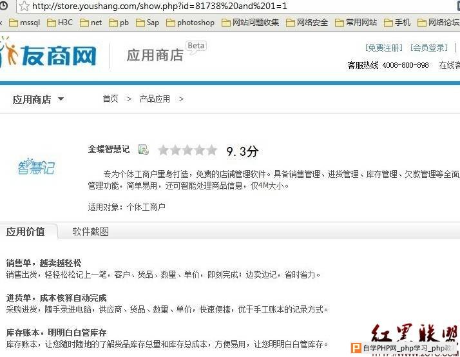Open the photoshop bookmarks folder
460x357 pixels.
(190, 23)
